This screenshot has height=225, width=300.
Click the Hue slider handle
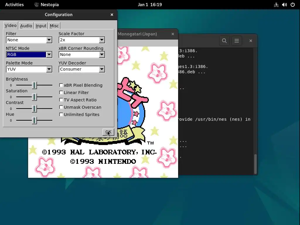click(x=34, y=120)
